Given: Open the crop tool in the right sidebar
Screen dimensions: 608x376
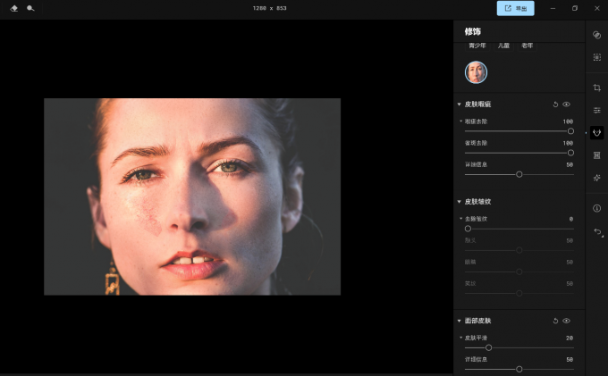Looking at the screenshot, I should point(596,88).
